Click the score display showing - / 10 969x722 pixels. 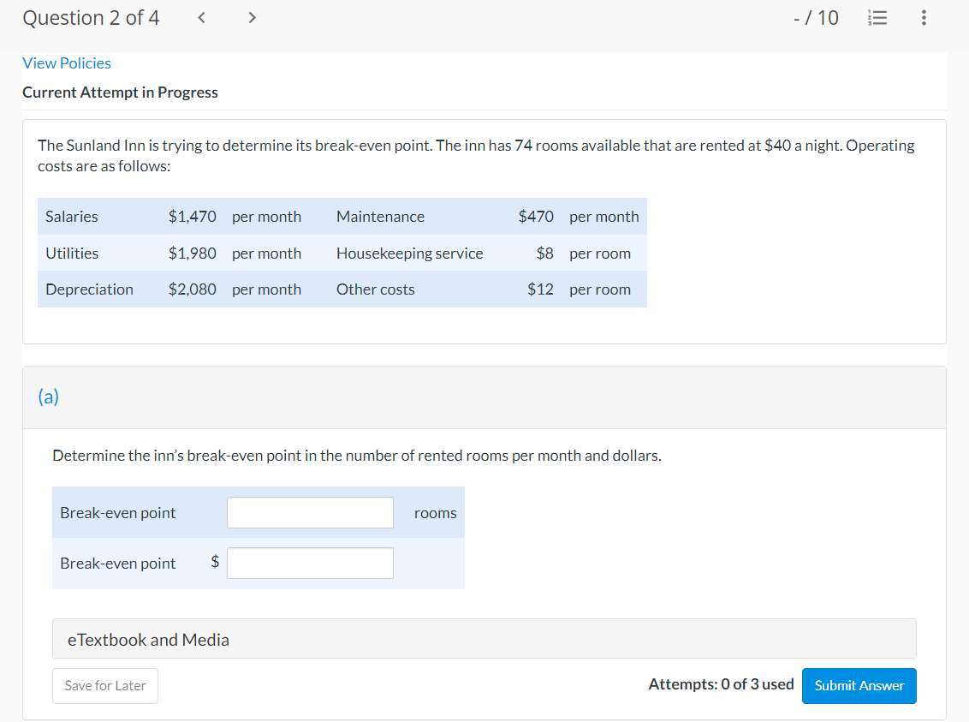[816, 18]
